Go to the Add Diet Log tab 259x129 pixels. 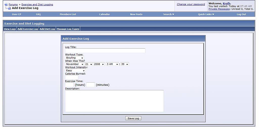pyautogui.click(x=47, y=29)
